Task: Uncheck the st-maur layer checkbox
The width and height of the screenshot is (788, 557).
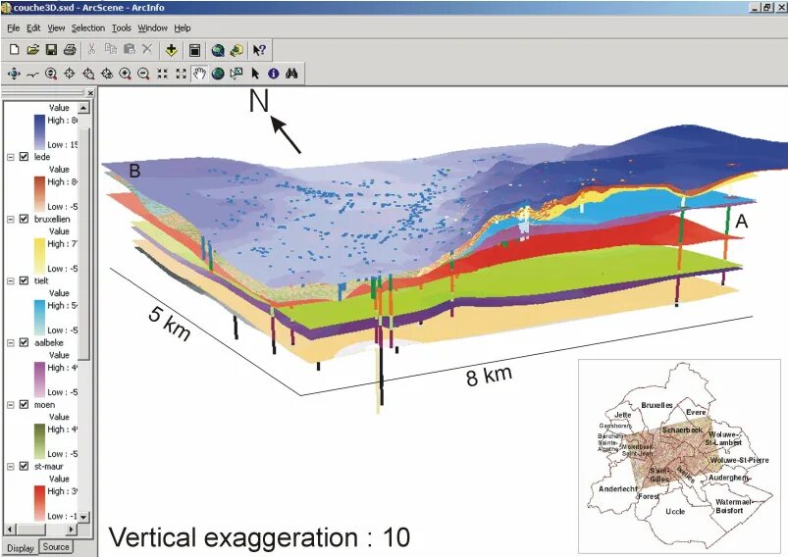Action: (x=24, y=466)
